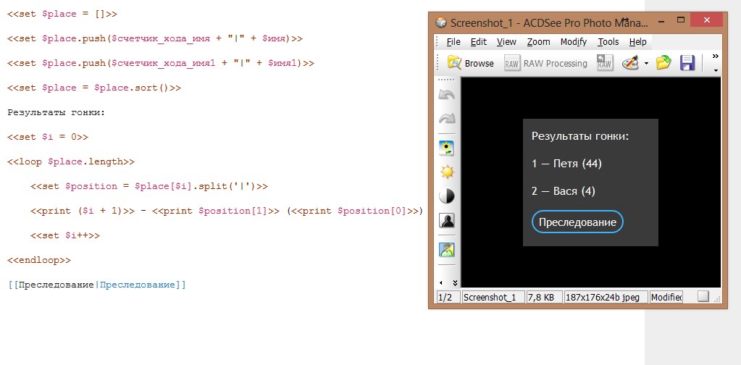Screen dimensions: 741x365
Task: Click the open folder icon with green arrow
Action: tap(663, 63)
